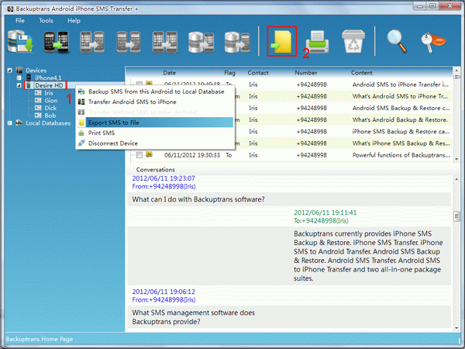The height and width of the screenshot is (349, 465).
Task: Click the key registration toolbar icon
Action: coord(433,42)
